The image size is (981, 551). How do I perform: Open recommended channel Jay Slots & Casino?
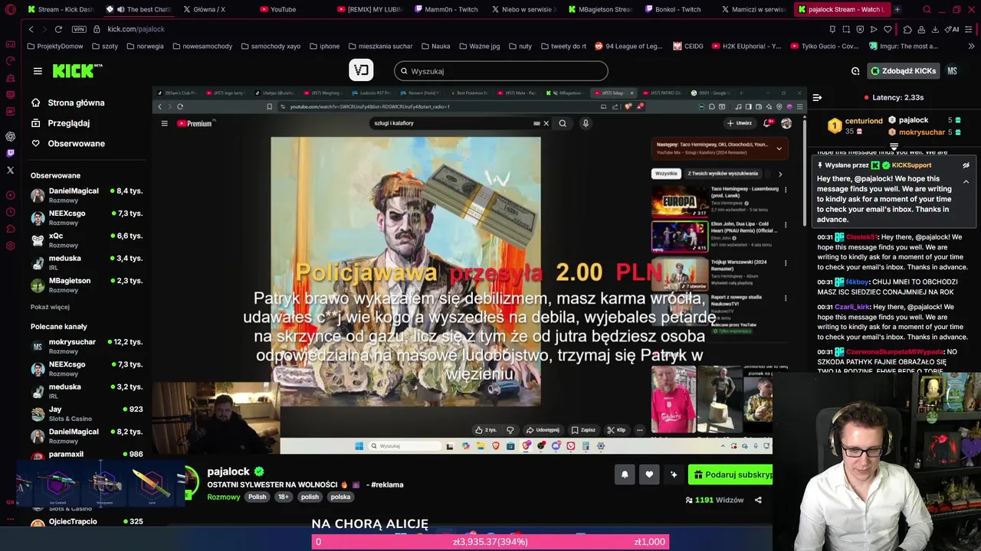point(87,413)
